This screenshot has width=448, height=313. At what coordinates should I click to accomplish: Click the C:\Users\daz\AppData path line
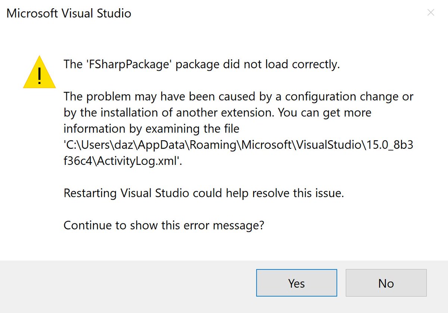238,145
